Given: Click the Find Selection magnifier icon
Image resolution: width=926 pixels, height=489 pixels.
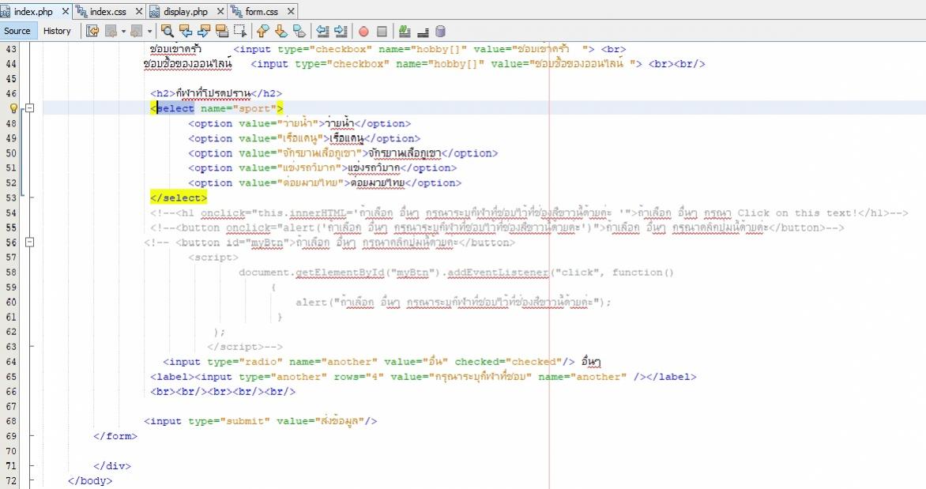Looking at the screenshot, I should pyautogui.click(x=168, y=31).
